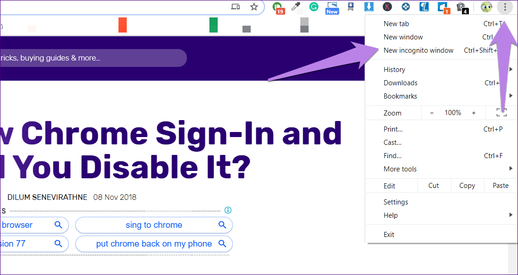
Task: Click the extension icon labeled New
Action: [332, 8]
